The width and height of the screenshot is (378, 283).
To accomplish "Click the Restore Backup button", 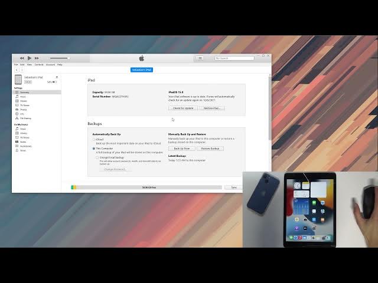I will pyautogui.click(x=210, y=149).
